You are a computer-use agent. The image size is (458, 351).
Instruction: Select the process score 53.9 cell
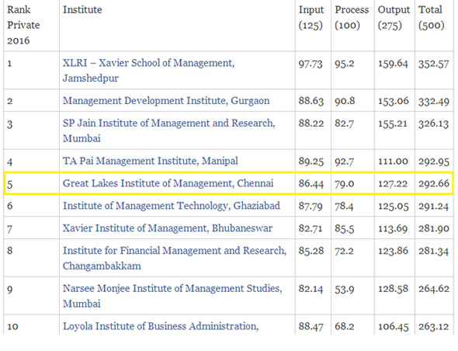(345, 289)
